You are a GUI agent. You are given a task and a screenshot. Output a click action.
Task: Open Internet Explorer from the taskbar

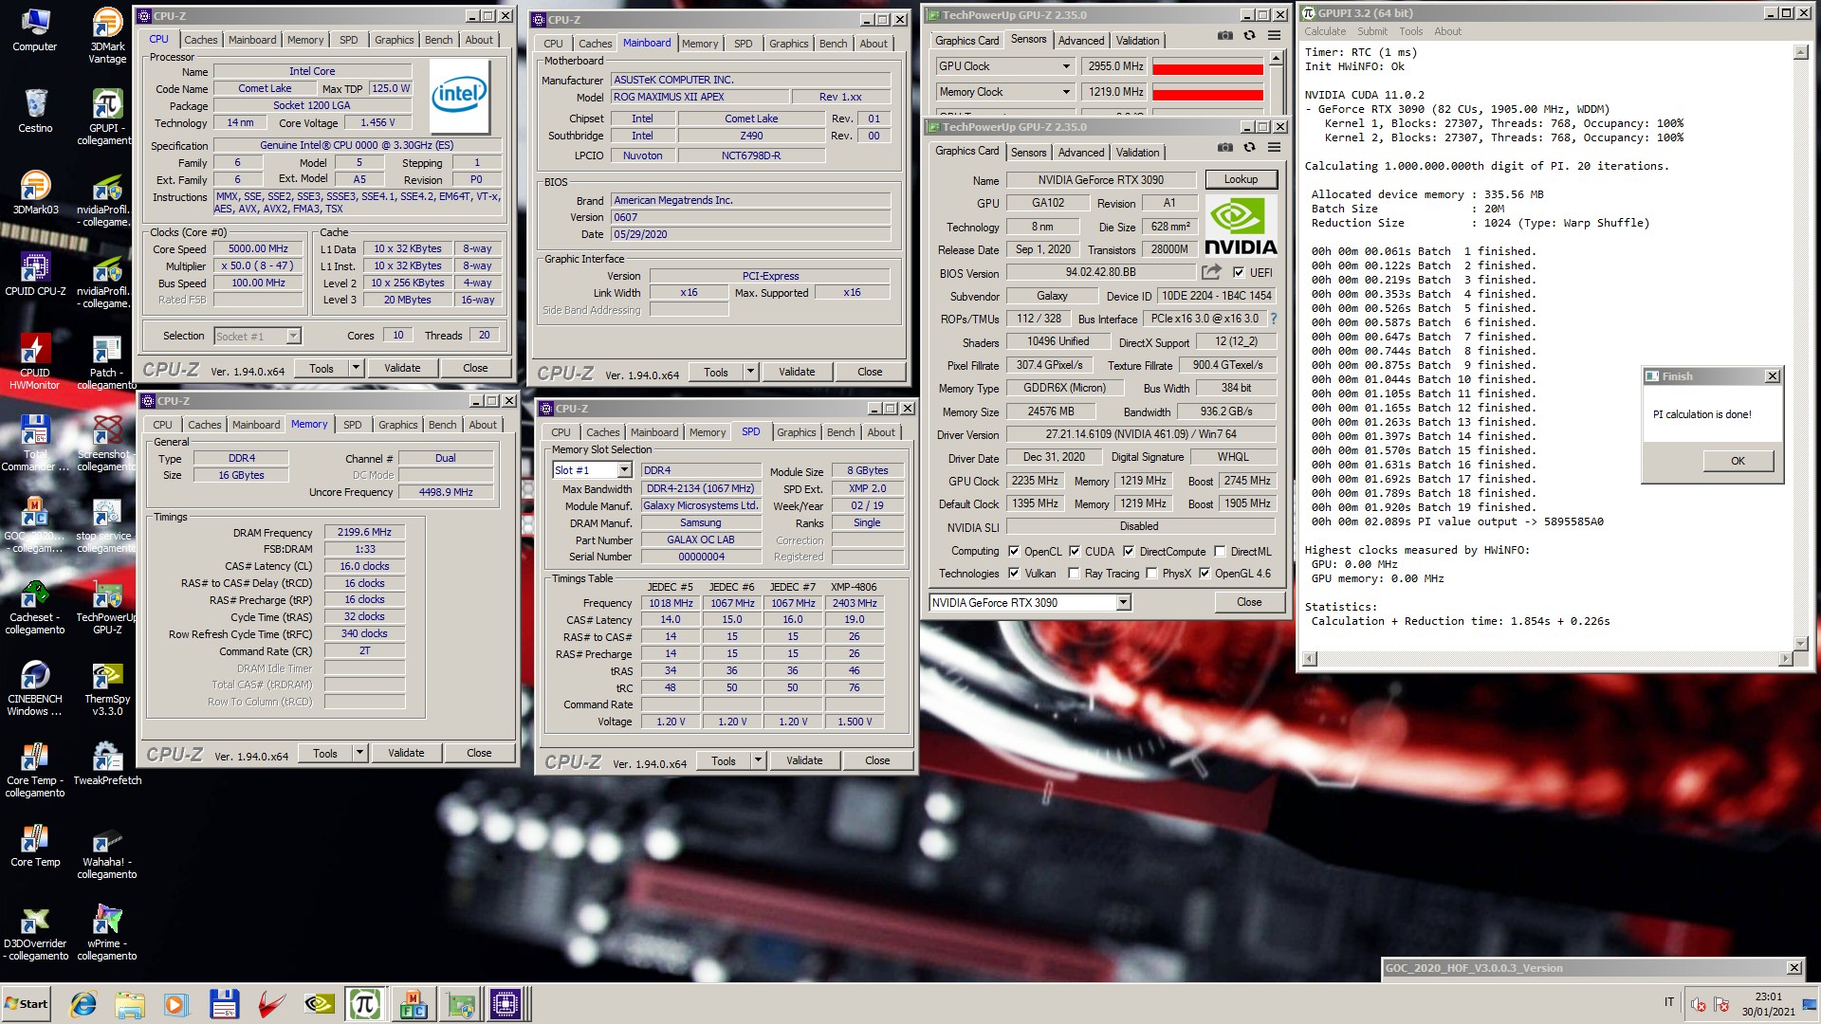coord(83,1004)
